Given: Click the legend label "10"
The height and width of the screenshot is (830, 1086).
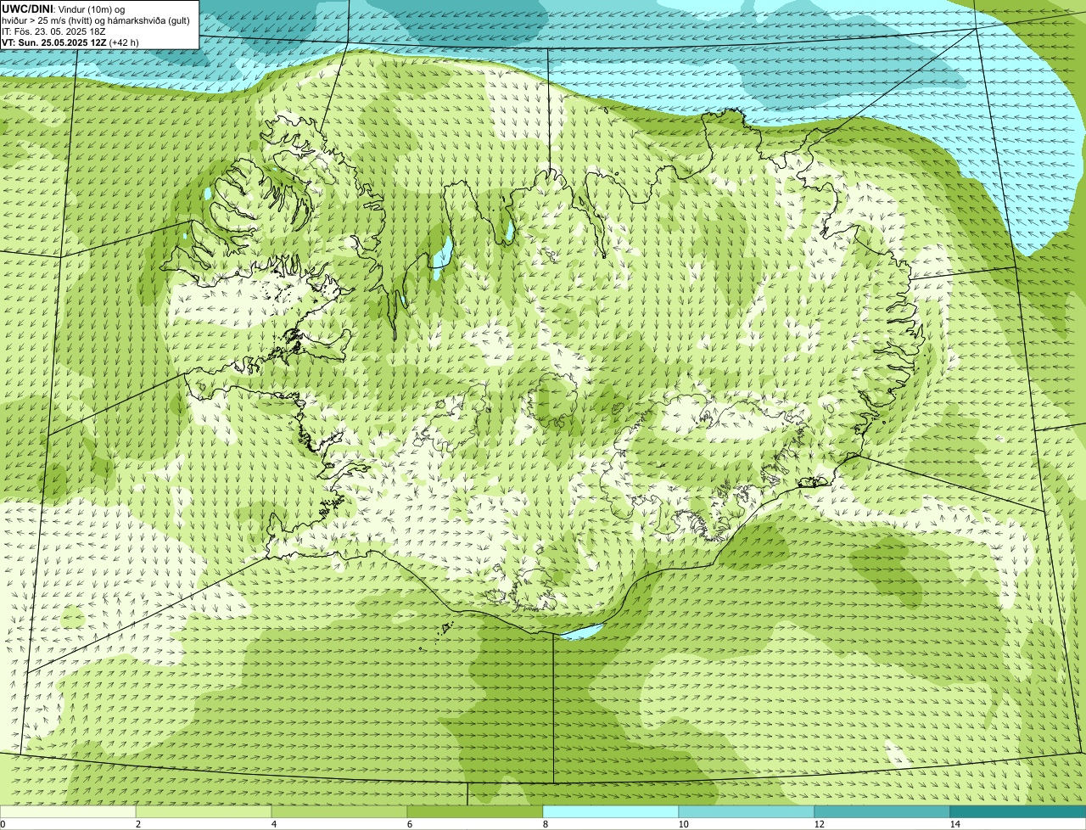Looking at the screenshot, I should [683, 824].
